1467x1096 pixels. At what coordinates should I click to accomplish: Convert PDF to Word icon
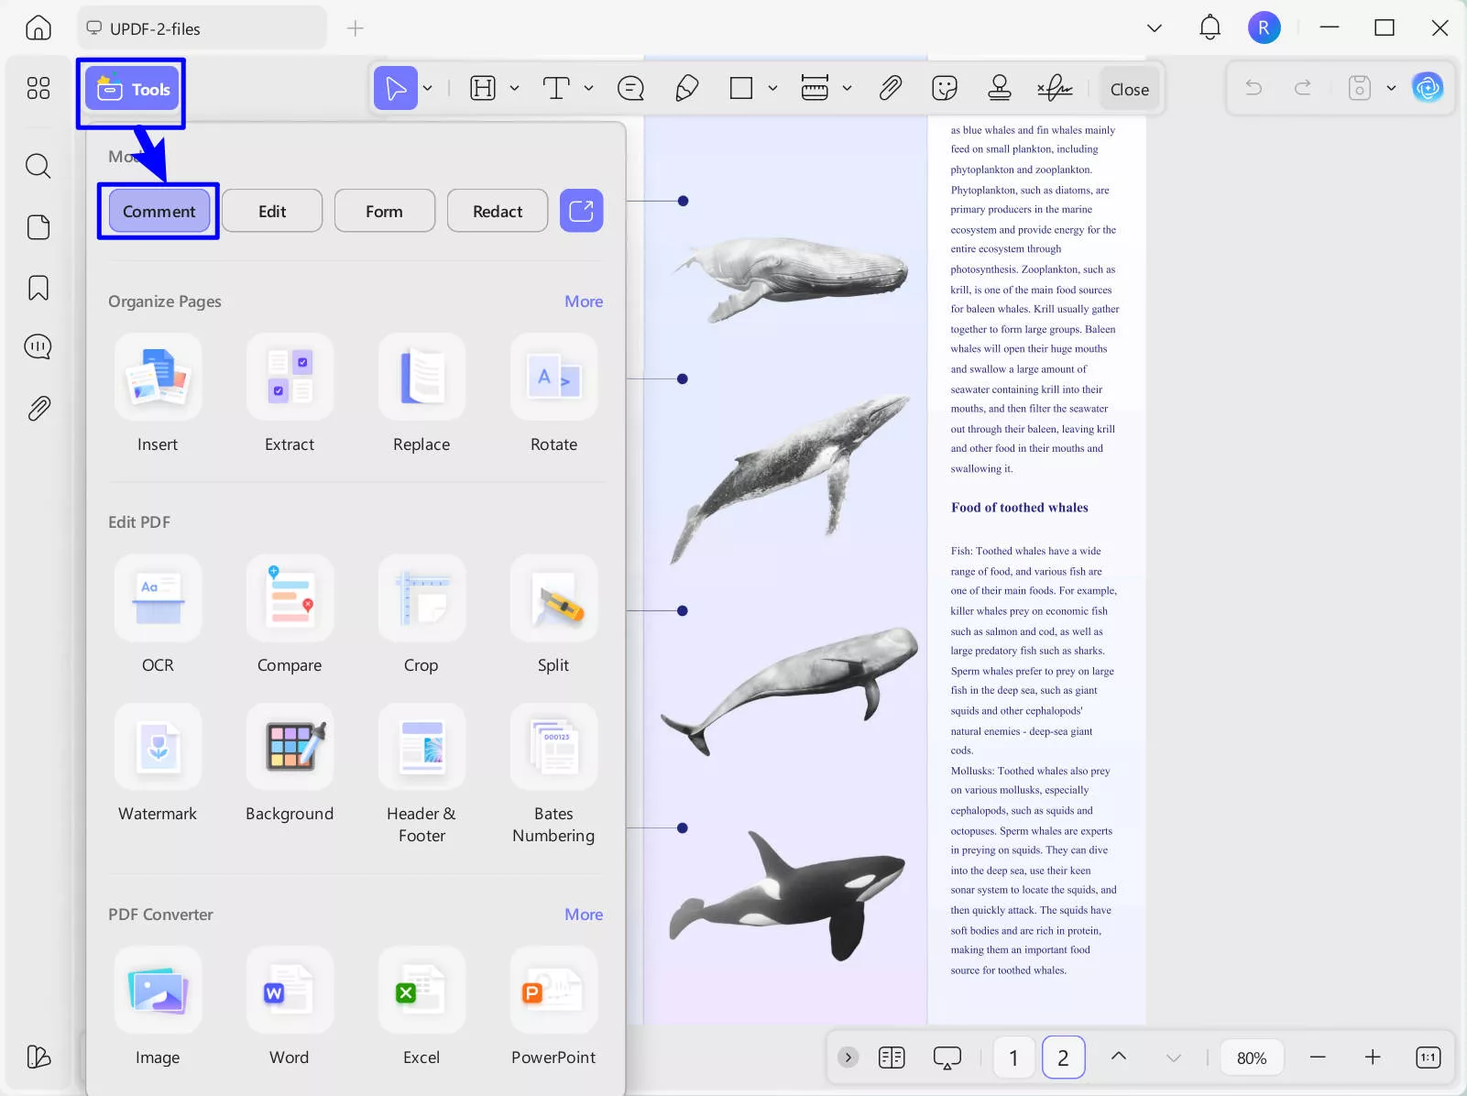[x=290, y=991]
